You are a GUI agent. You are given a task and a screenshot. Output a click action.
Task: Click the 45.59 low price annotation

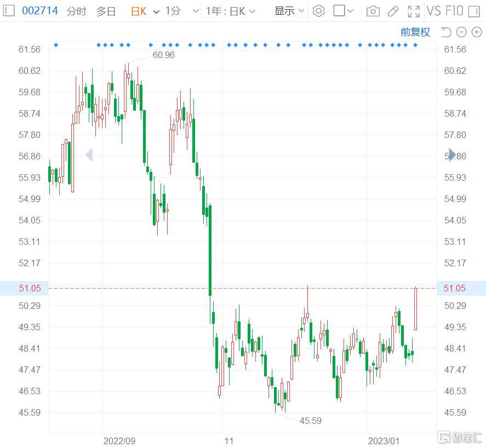[x=311, y=421]
